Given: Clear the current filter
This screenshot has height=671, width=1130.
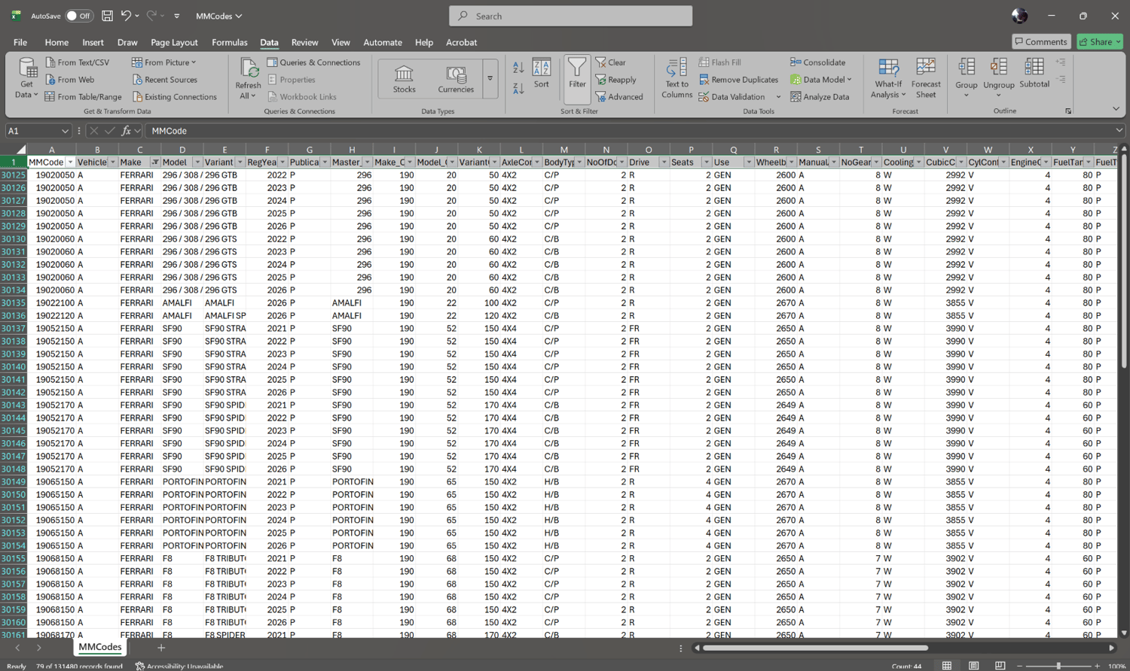Looking at the screenshot, I should click(x=611, y=62).
